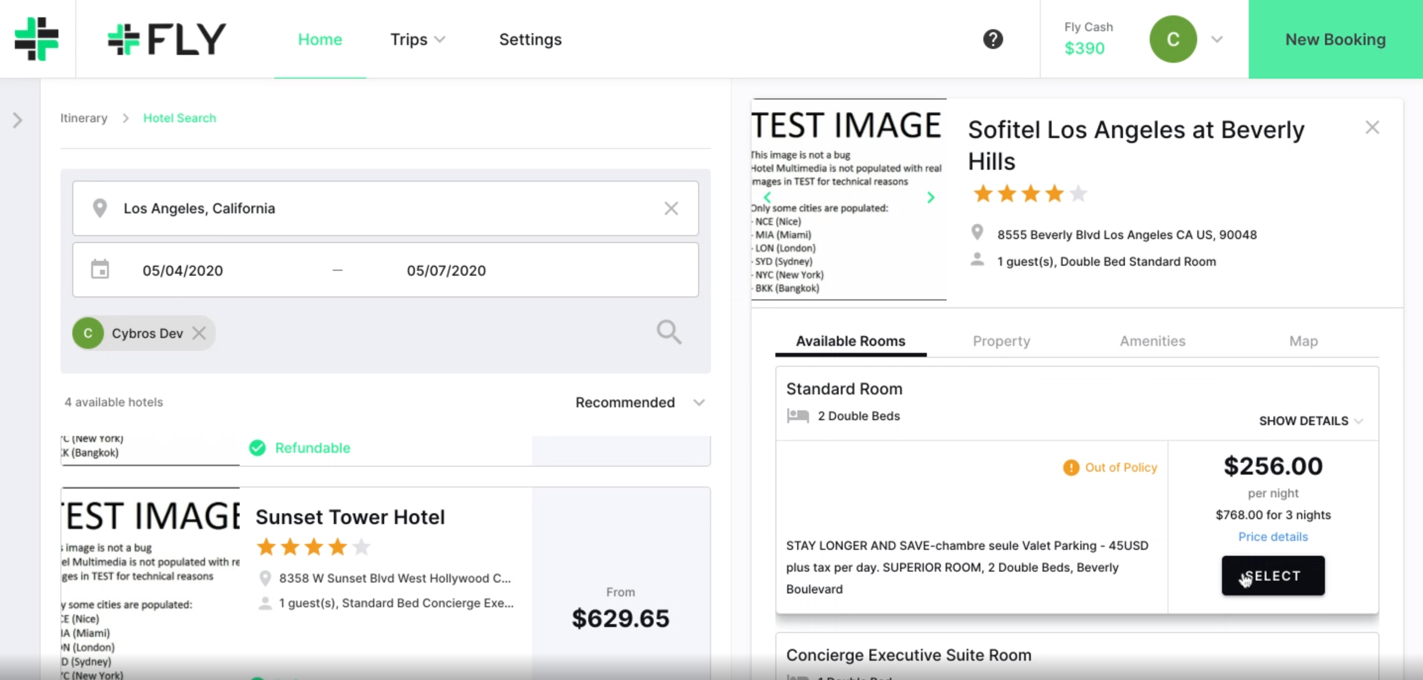Click the green cross app logo icon
The height and width of the screenshot is (680, 1423).
37,39
